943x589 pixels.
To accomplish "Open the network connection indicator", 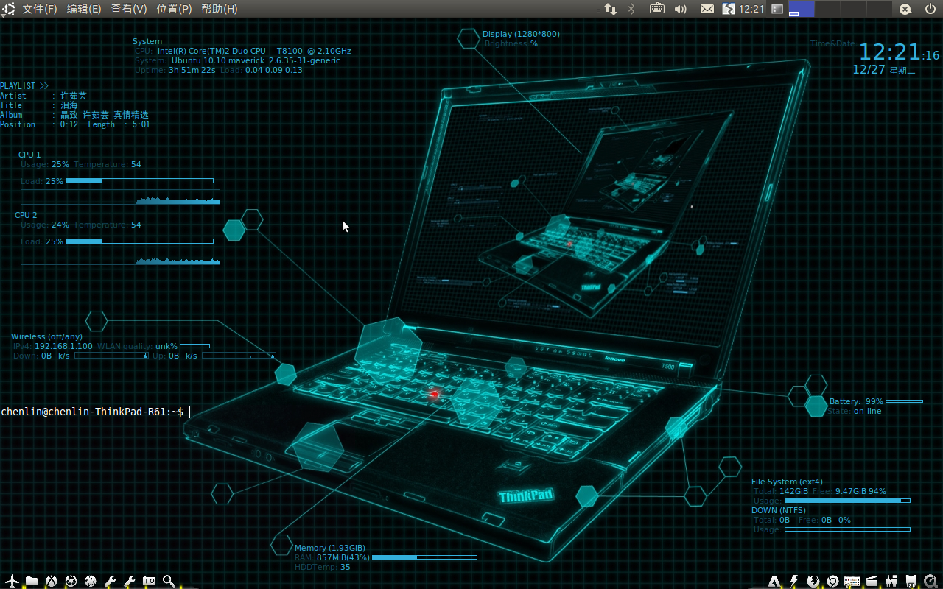I will [611, 9].
